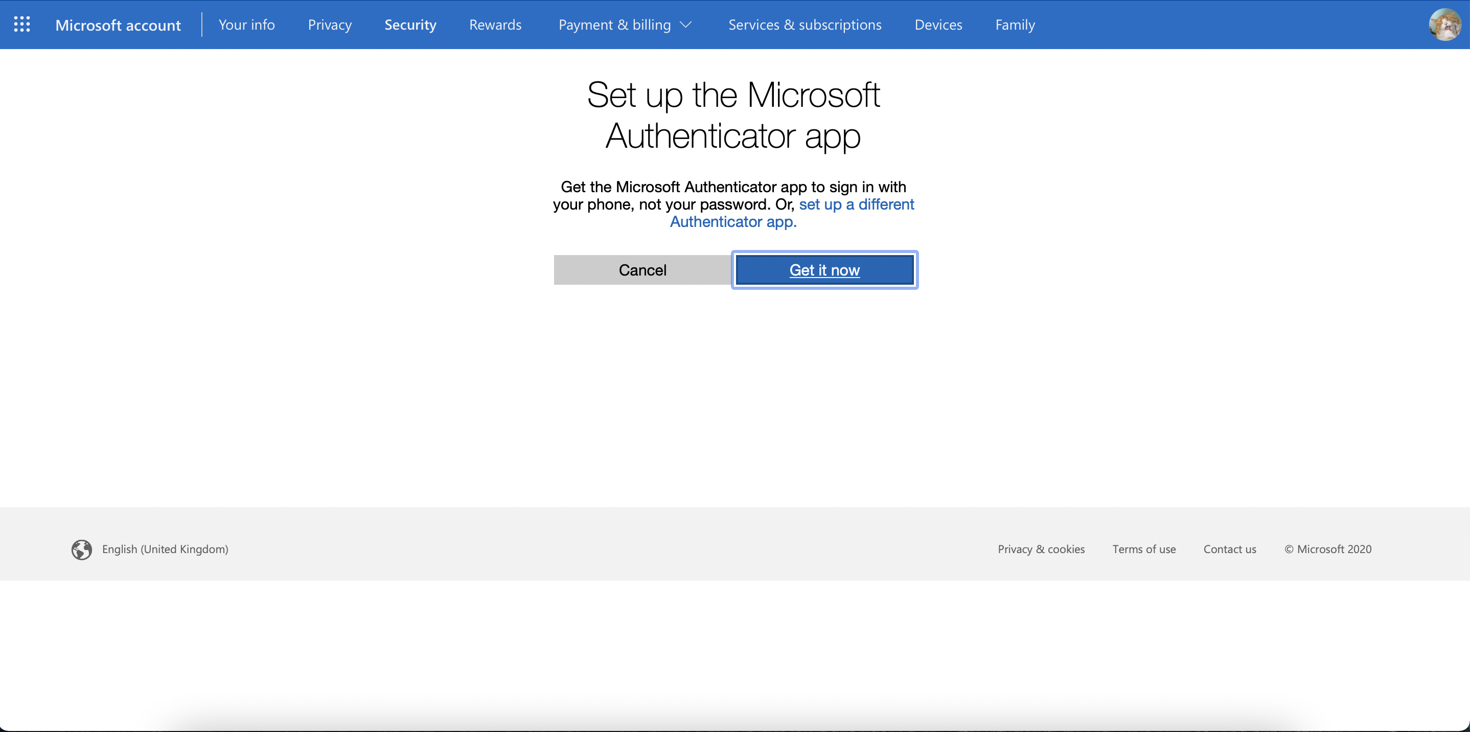Visit the Family section
Screen dimensions: 1470x732
tap(1015, 25)
